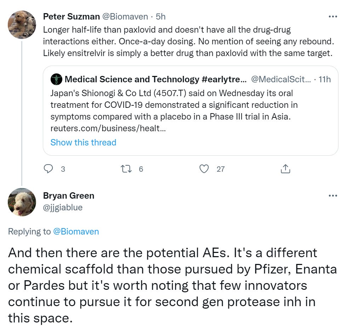The image size is (342, 326).
Task: Open three-dot menu on Bryan Green's tweet
Action: pyautogui.click(x=333, y=195)
